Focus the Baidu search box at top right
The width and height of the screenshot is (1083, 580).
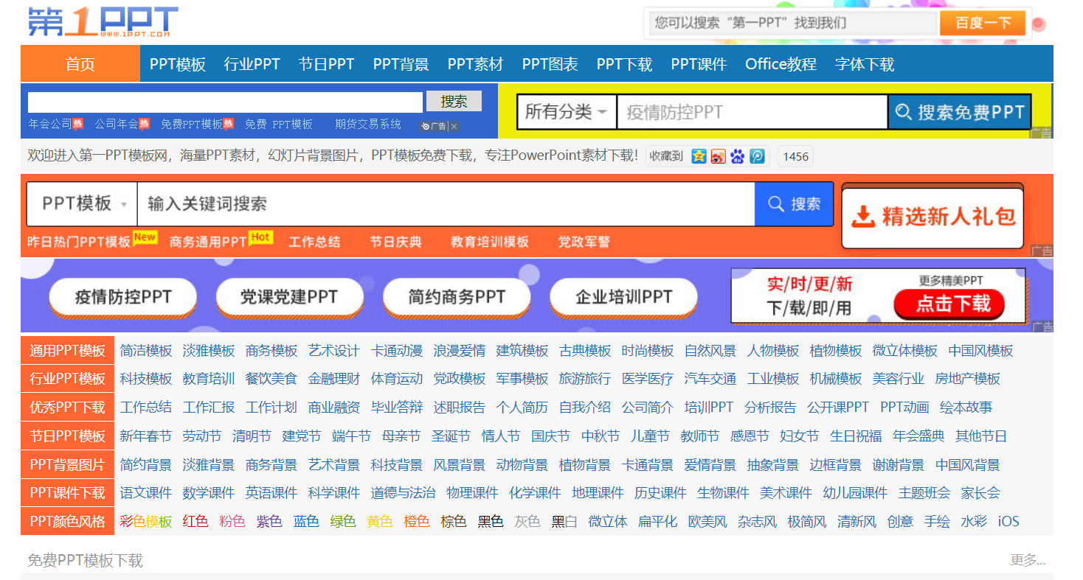pos(793,23)
